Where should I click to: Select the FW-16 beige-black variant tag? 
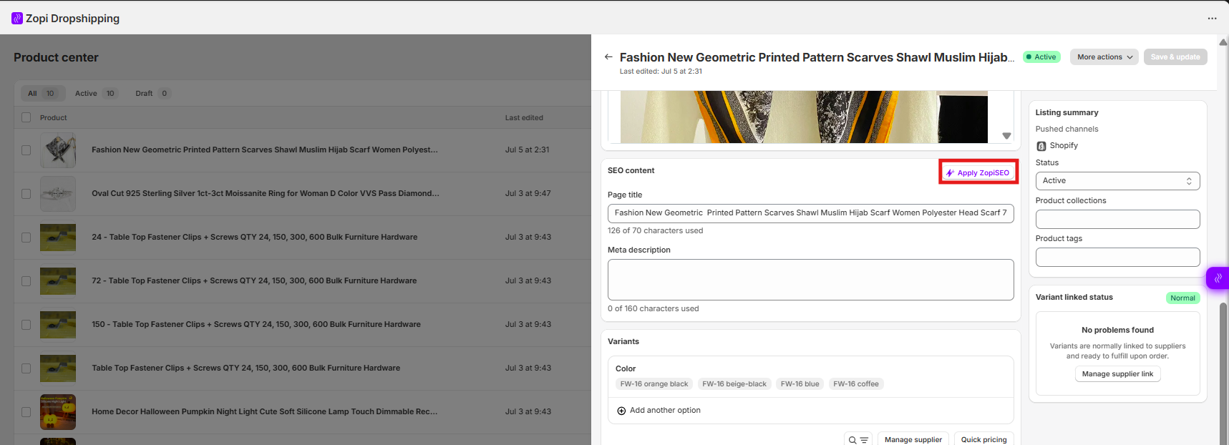click(x=734, y=384)
